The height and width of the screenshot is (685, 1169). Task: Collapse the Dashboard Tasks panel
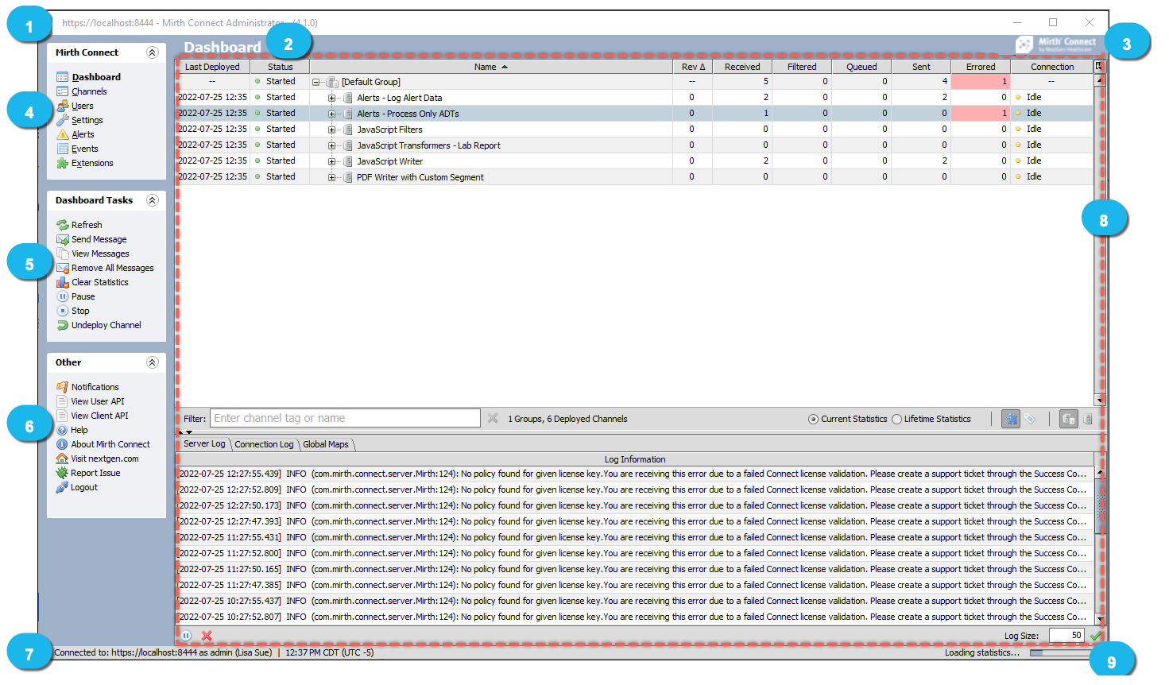tap(152, 200)
